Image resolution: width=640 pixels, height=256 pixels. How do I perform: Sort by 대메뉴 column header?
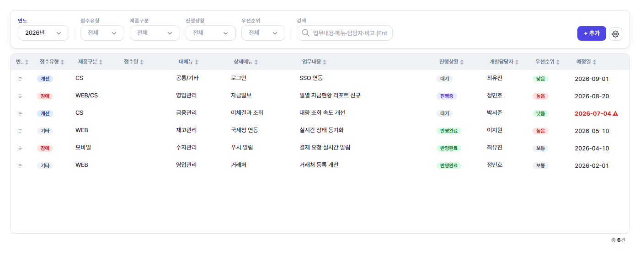coord(188,62)
